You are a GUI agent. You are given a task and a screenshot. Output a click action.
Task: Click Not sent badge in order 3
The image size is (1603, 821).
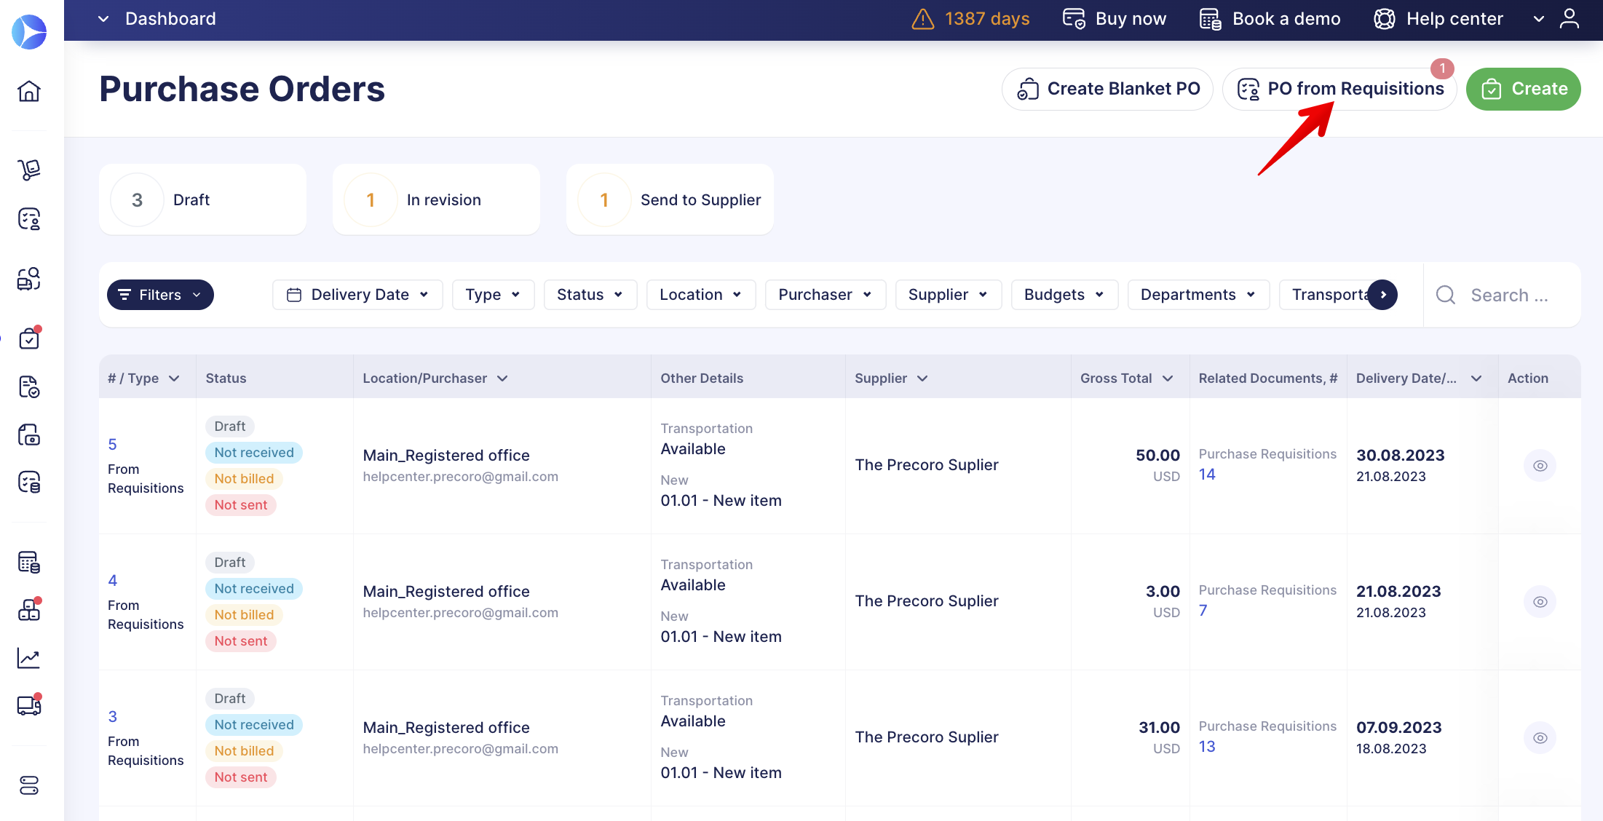click(x=241, y=777)
